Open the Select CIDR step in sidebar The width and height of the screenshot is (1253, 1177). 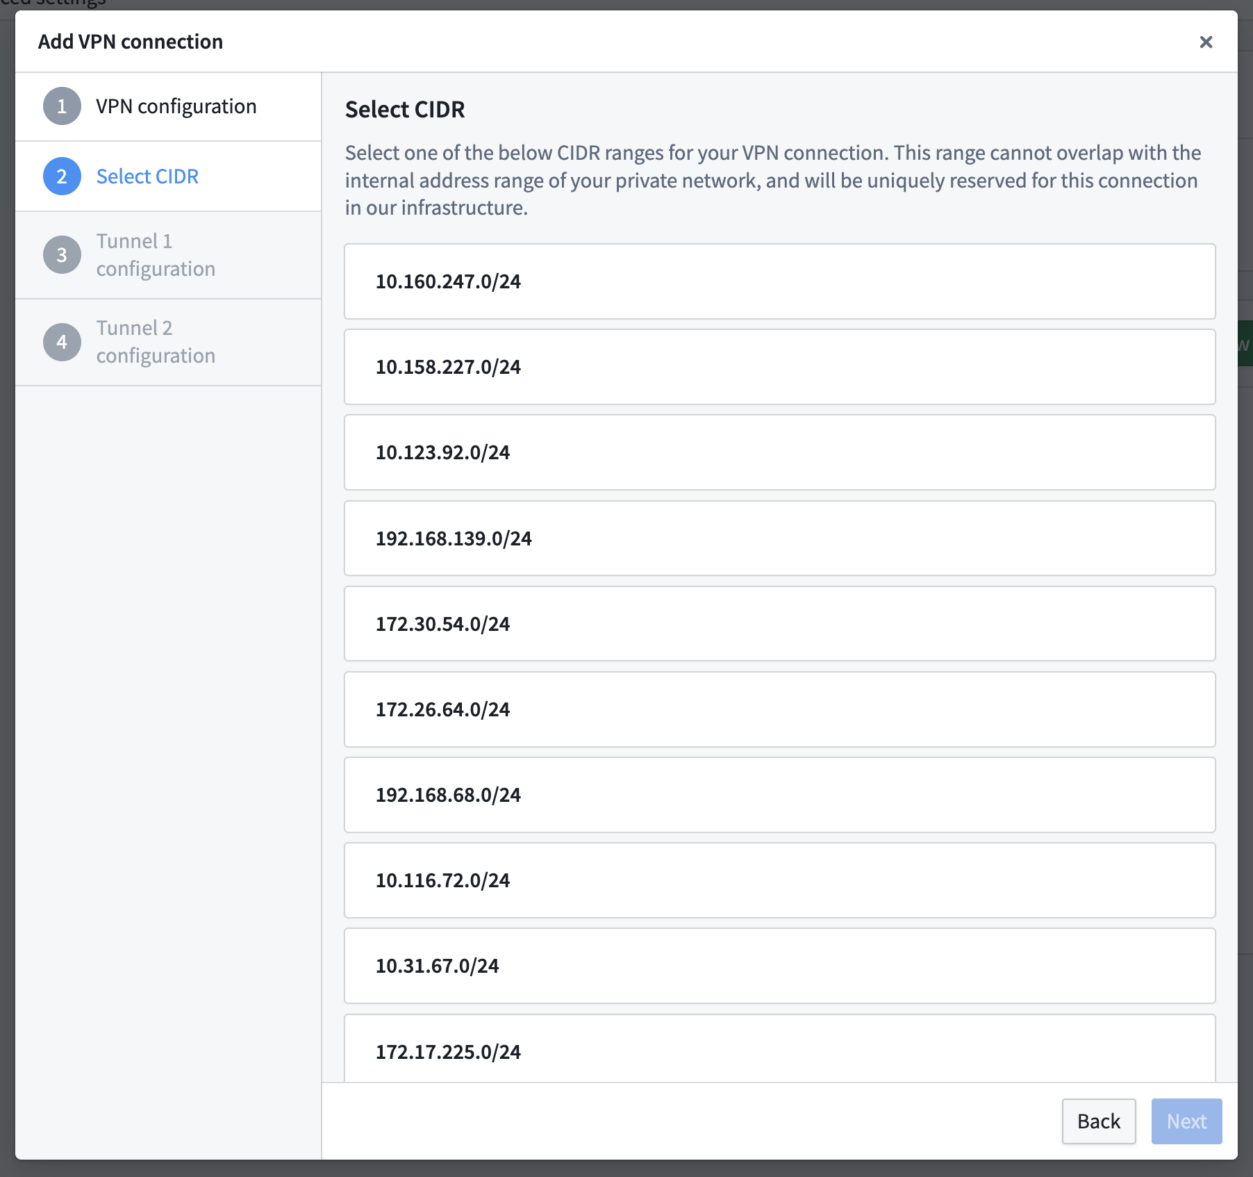coord(147,176)
